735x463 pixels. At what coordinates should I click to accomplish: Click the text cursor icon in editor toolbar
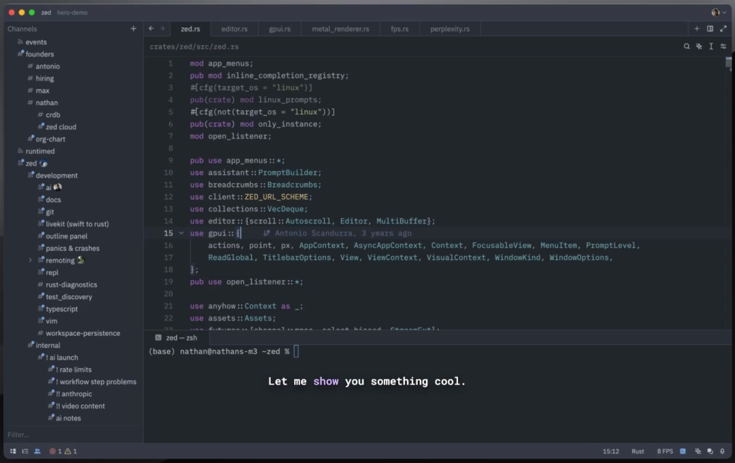tap(710, 46)
